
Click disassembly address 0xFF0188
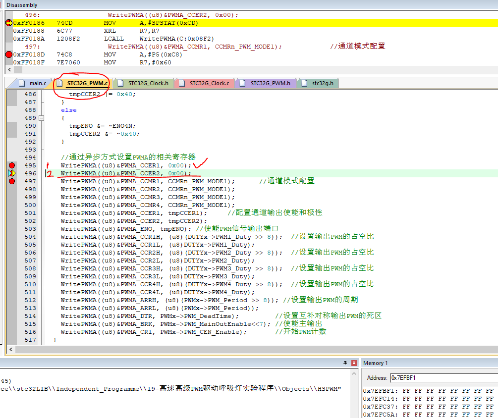pyautogui.click(x=29, y=31)
